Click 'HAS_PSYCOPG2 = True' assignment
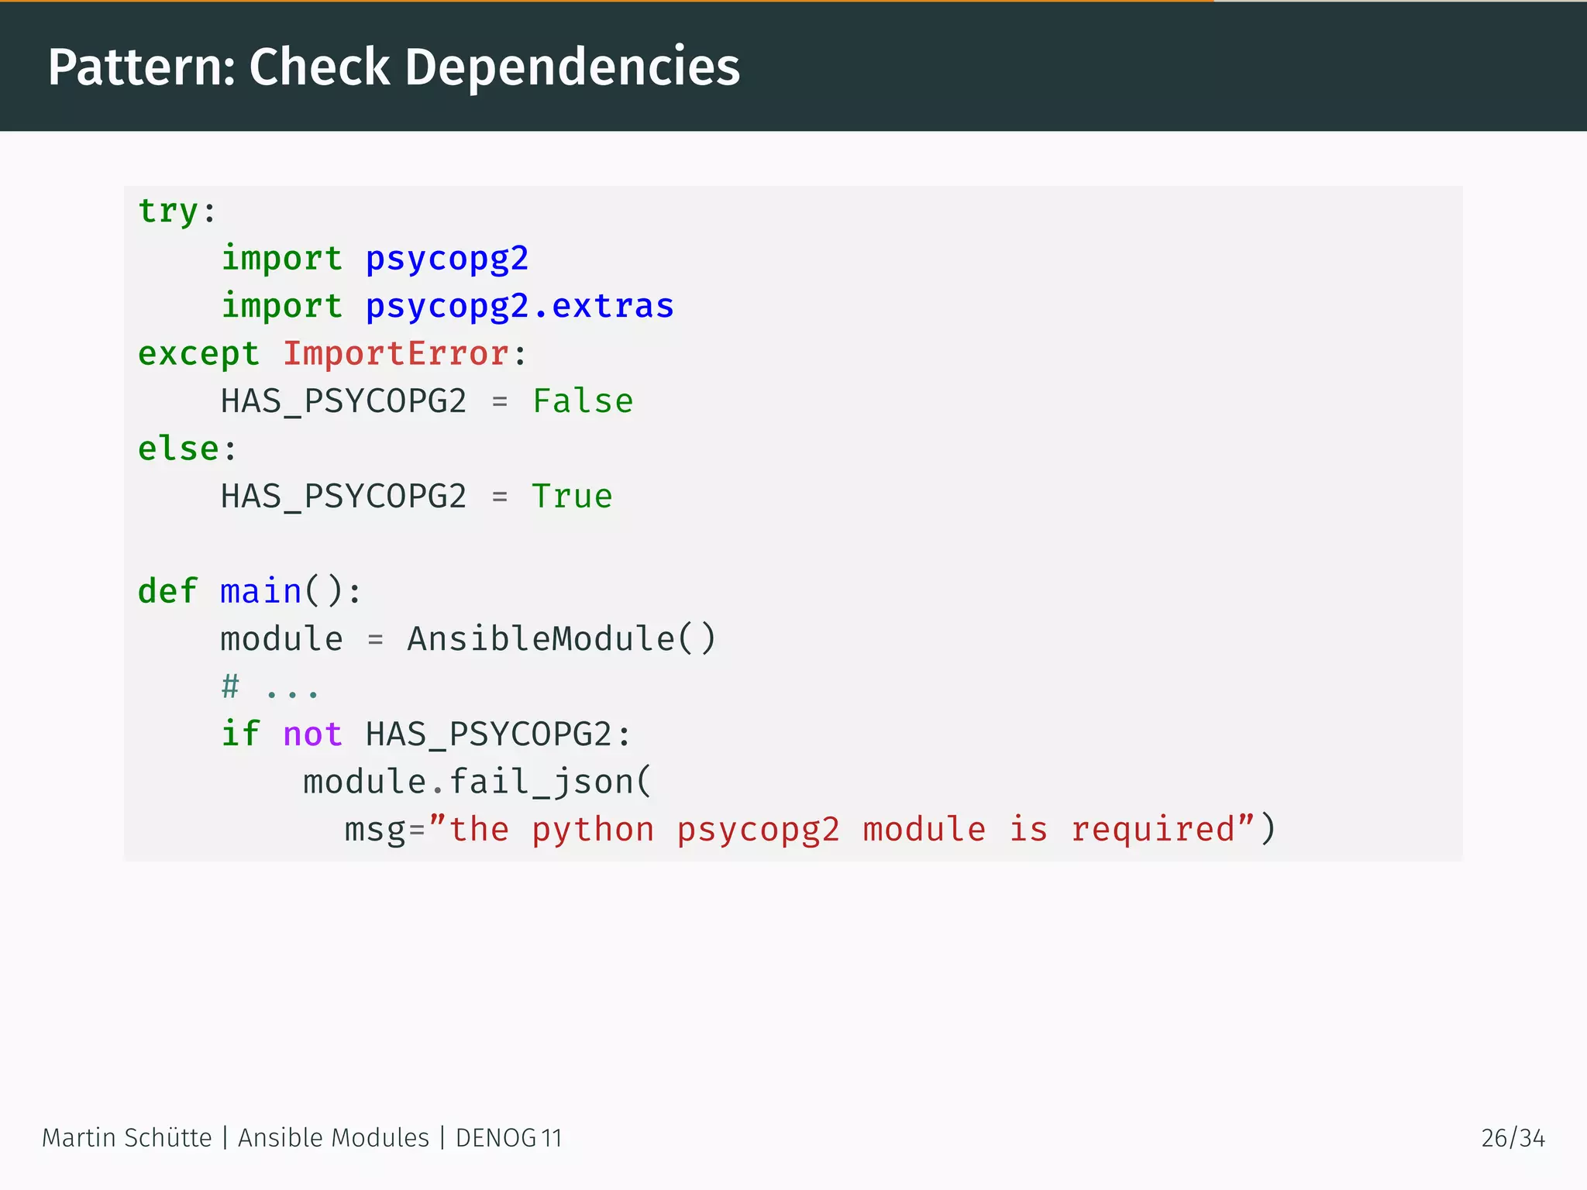The image size is (1587, 1190). pos(417,497)
